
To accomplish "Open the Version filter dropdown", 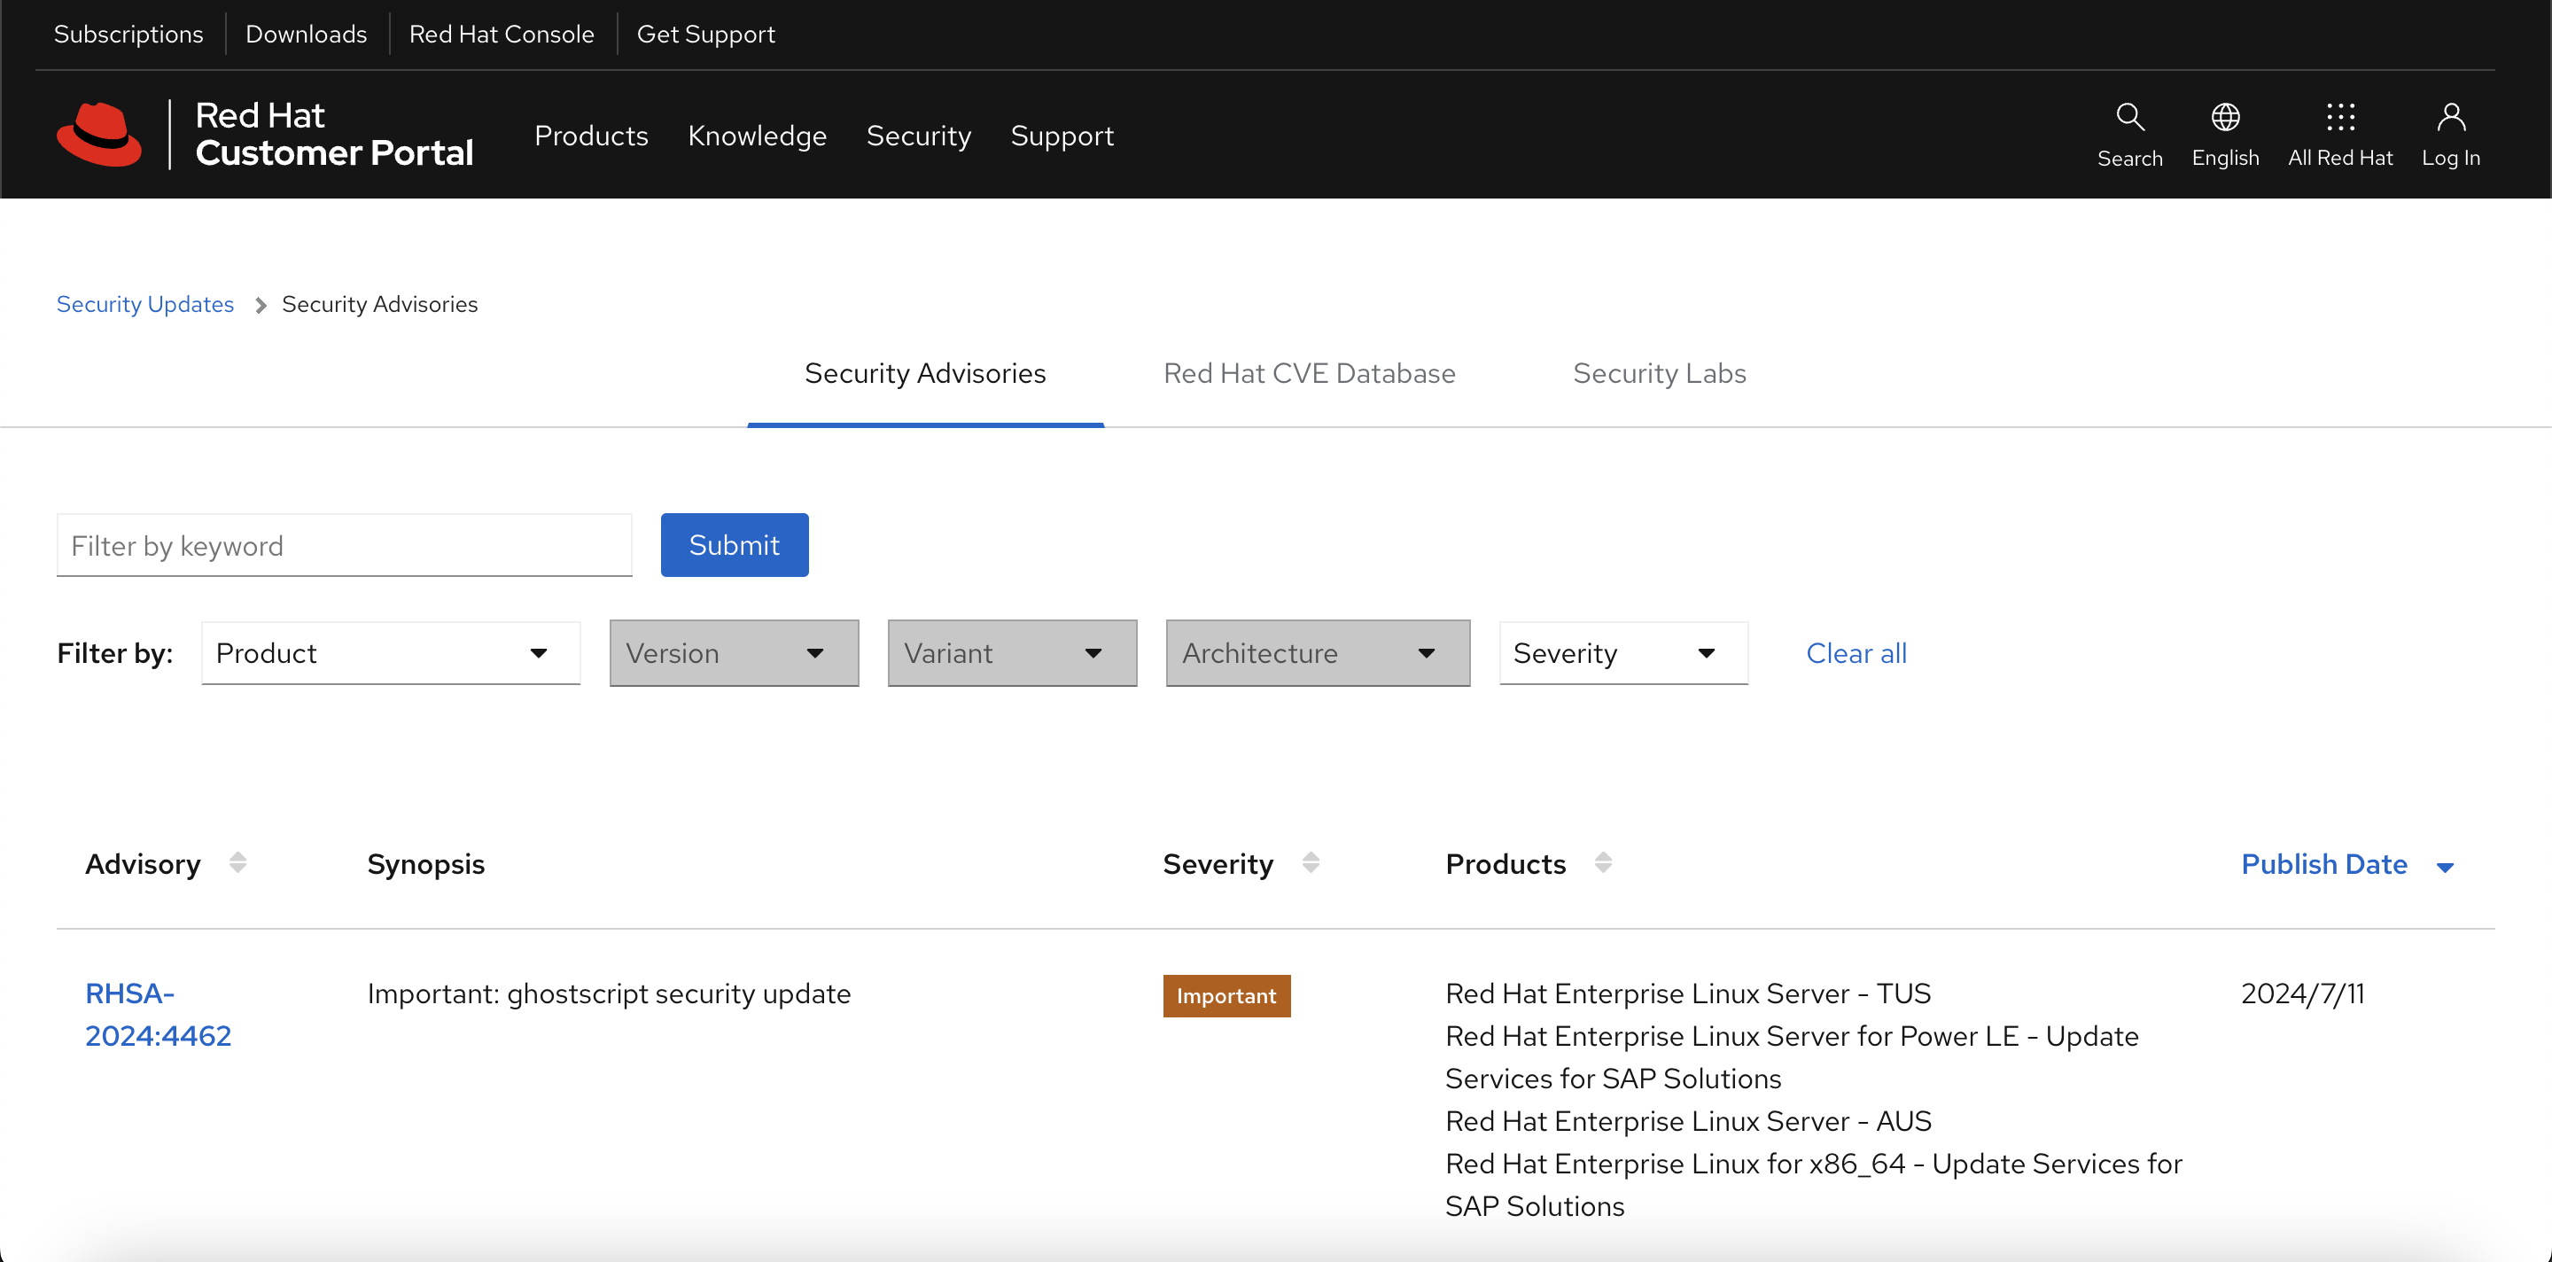I will tap(734, 653).
